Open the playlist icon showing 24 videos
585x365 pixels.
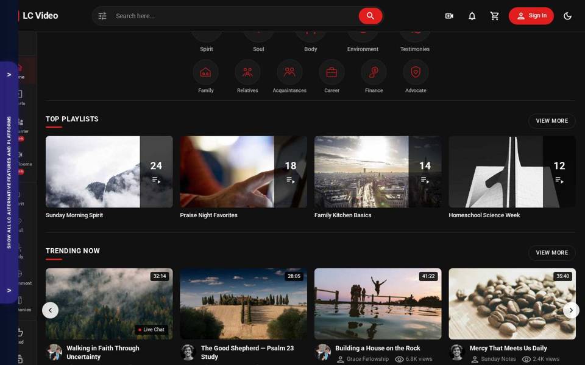[x=157, y=181]
